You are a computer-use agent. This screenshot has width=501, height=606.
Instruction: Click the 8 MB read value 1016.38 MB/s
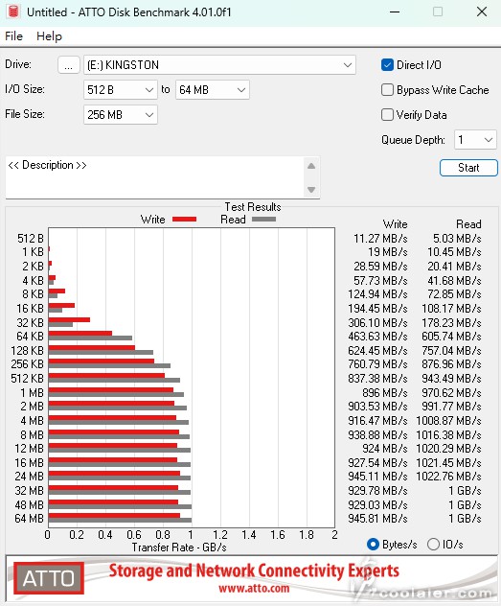[448, 435]
